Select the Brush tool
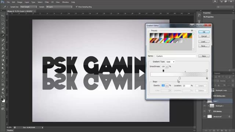Viewport: 235px width, 132px height. click(3, 44)
